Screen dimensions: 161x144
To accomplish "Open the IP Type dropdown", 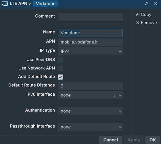I will 90,51.
